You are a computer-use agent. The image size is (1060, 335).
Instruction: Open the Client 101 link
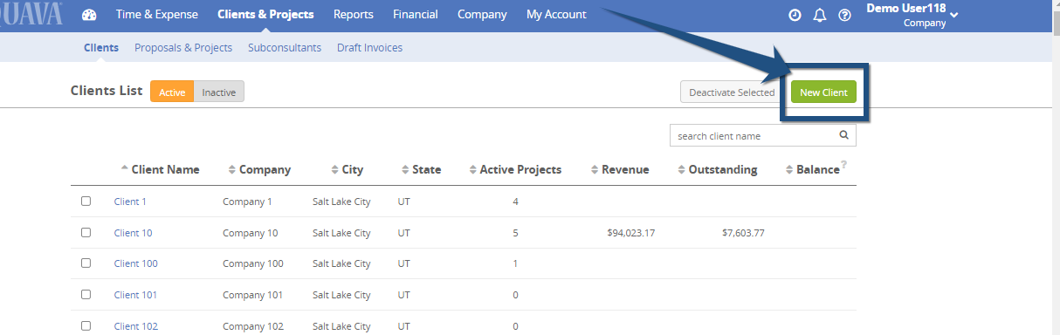coord(135,295)
